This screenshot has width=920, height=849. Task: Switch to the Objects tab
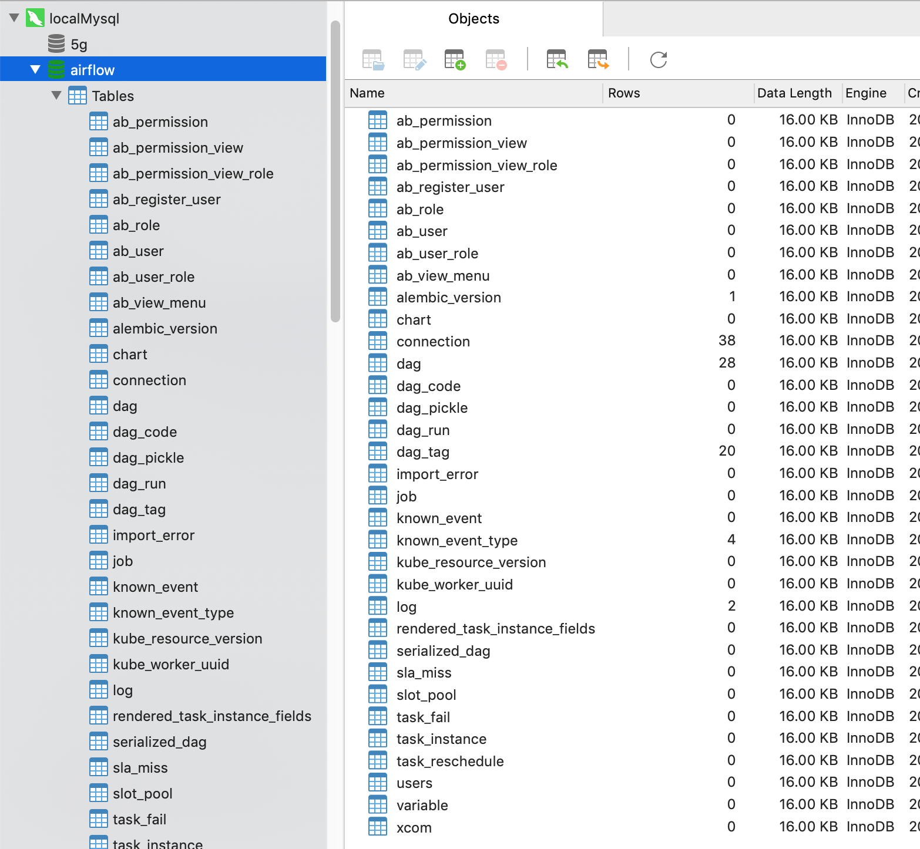click(x=474, y=19)
